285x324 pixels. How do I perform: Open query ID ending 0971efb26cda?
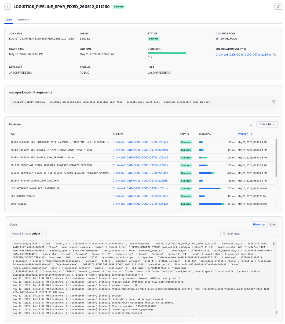tap(140, 188)
